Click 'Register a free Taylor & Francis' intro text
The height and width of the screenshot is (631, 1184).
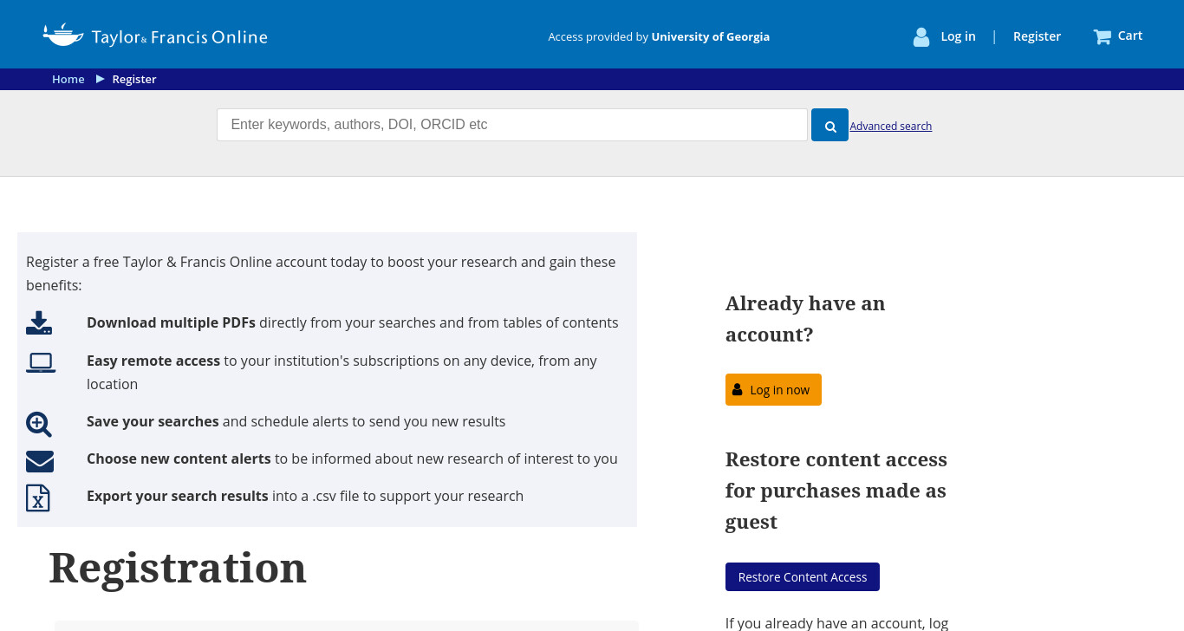coord(321,273)
